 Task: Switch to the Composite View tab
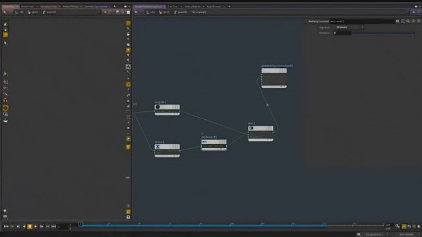point(48,7)
